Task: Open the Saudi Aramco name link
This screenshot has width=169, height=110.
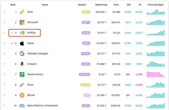Action: pyautogui.click(x=35, y=74)
